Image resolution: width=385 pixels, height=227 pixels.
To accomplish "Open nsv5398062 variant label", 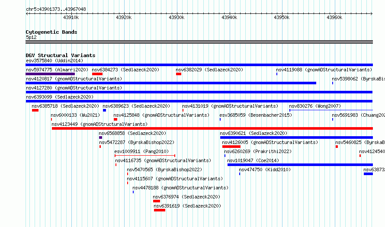I will (358, 79).
